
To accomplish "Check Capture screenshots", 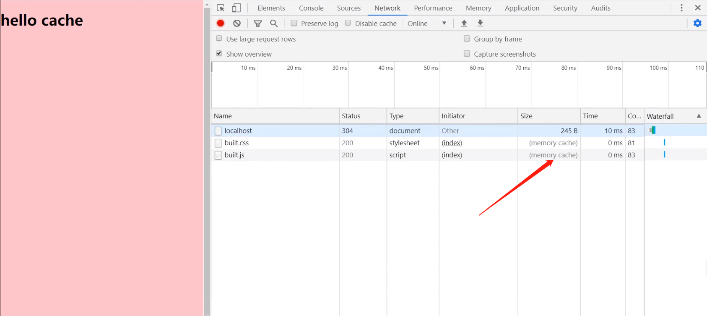I will 467,54.
